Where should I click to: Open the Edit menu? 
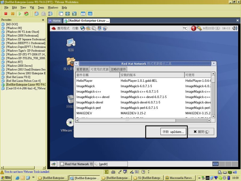[14, 7]
